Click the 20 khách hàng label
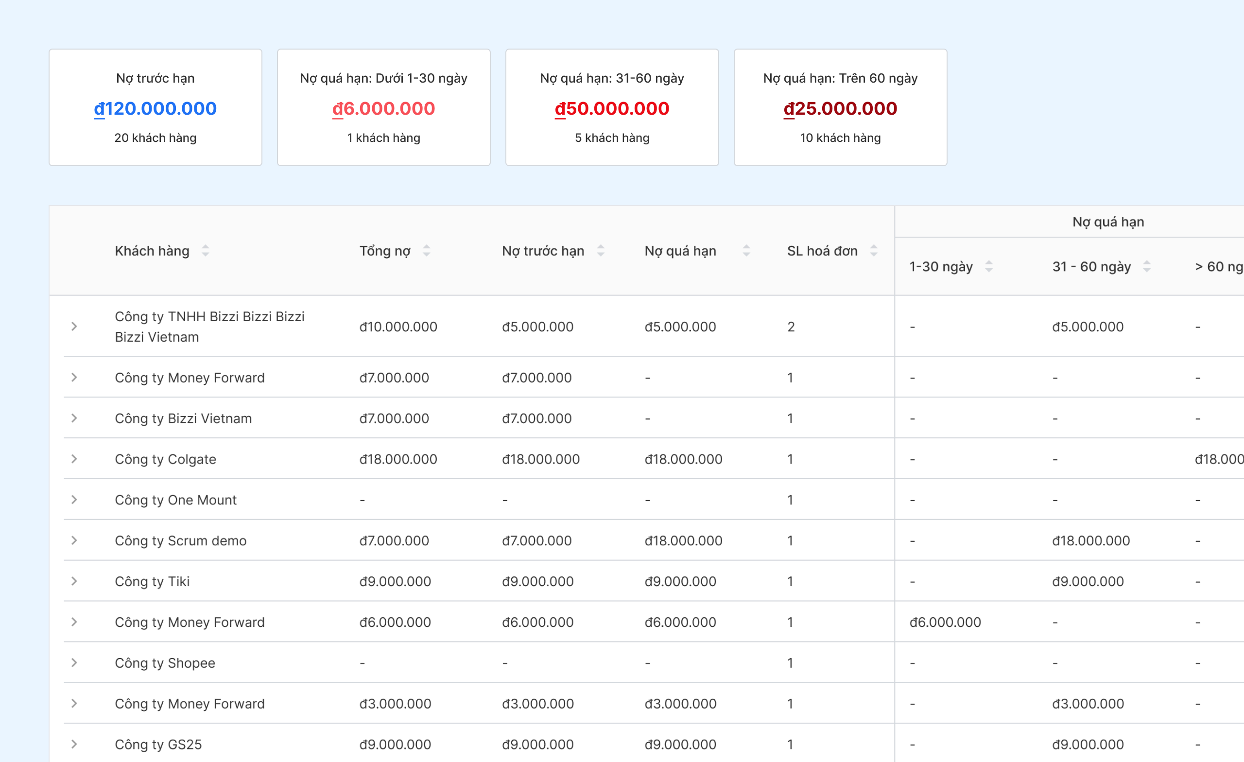1244x762 pixels. tap(155, 138)
